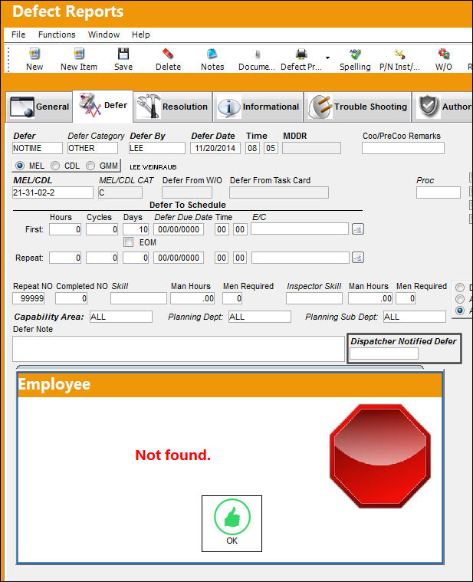Viewport: 473px width, 582px height.
Task: Open the Help menu
Action: click(x=140, y=35)
